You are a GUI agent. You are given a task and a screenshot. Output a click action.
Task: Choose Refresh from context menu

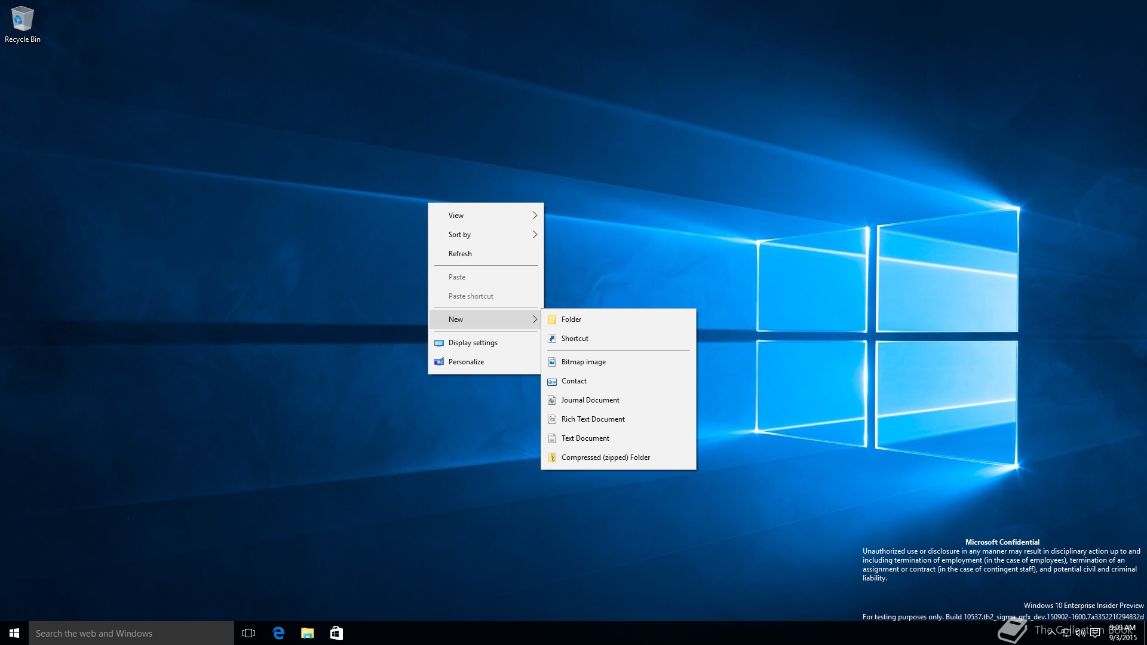pyautogui.click(x=486, y=254)
